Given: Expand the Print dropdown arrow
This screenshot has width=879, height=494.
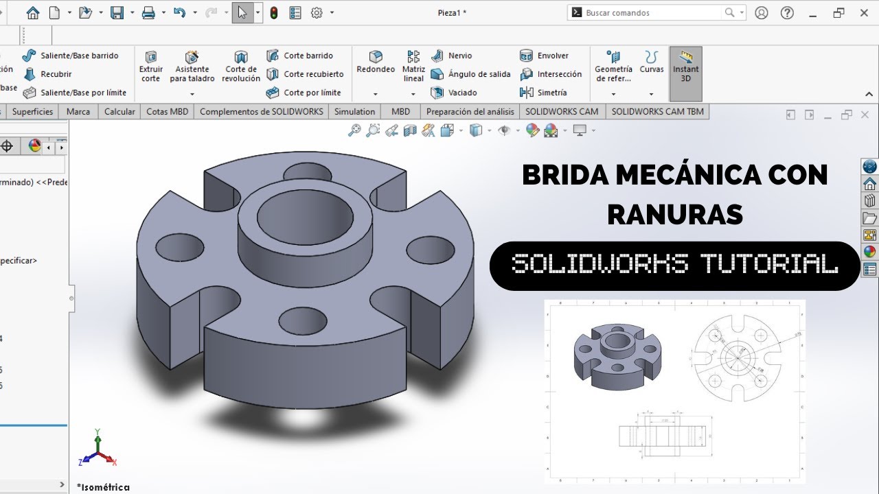Looking at the screenshot, I should point(163,12).
